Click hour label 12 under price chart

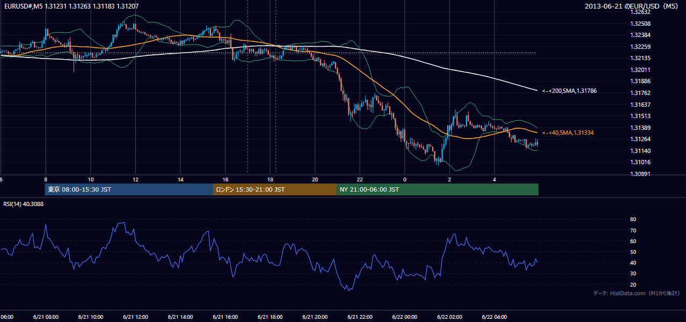(x=135, y=179)
